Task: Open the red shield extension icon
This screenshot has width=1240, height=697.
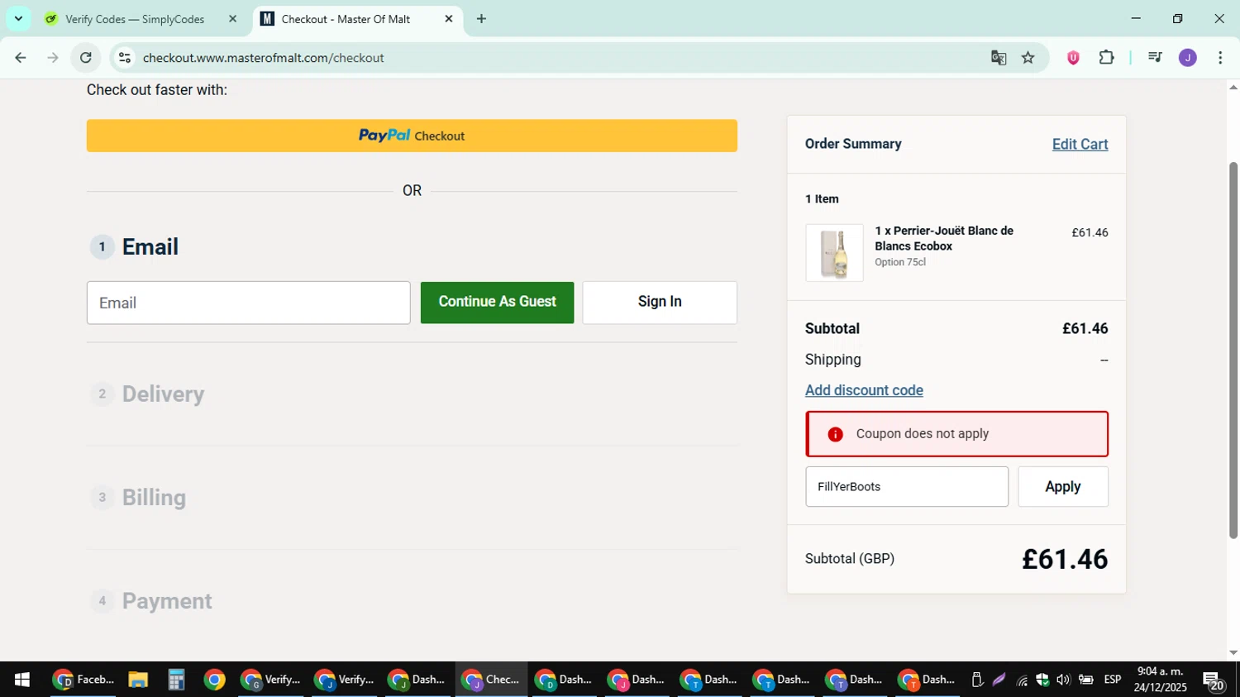Action: 1073,58
